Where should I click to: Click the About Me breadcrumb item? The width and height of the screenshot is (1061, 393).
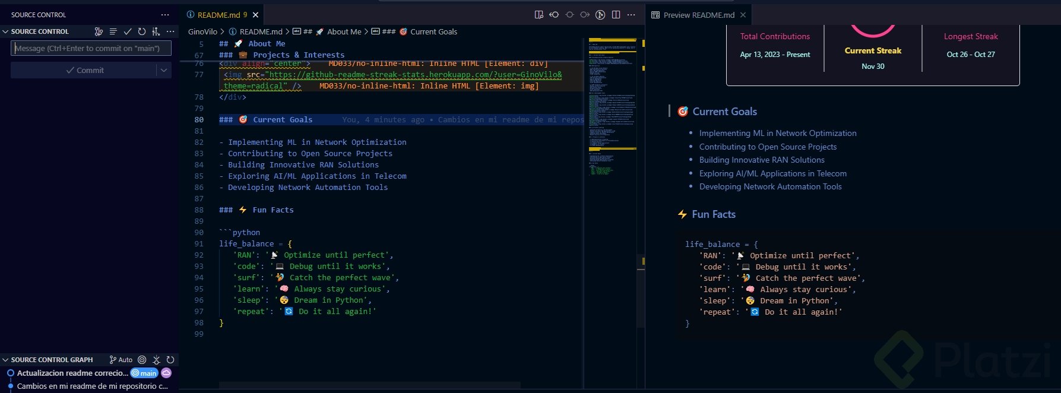343,31
